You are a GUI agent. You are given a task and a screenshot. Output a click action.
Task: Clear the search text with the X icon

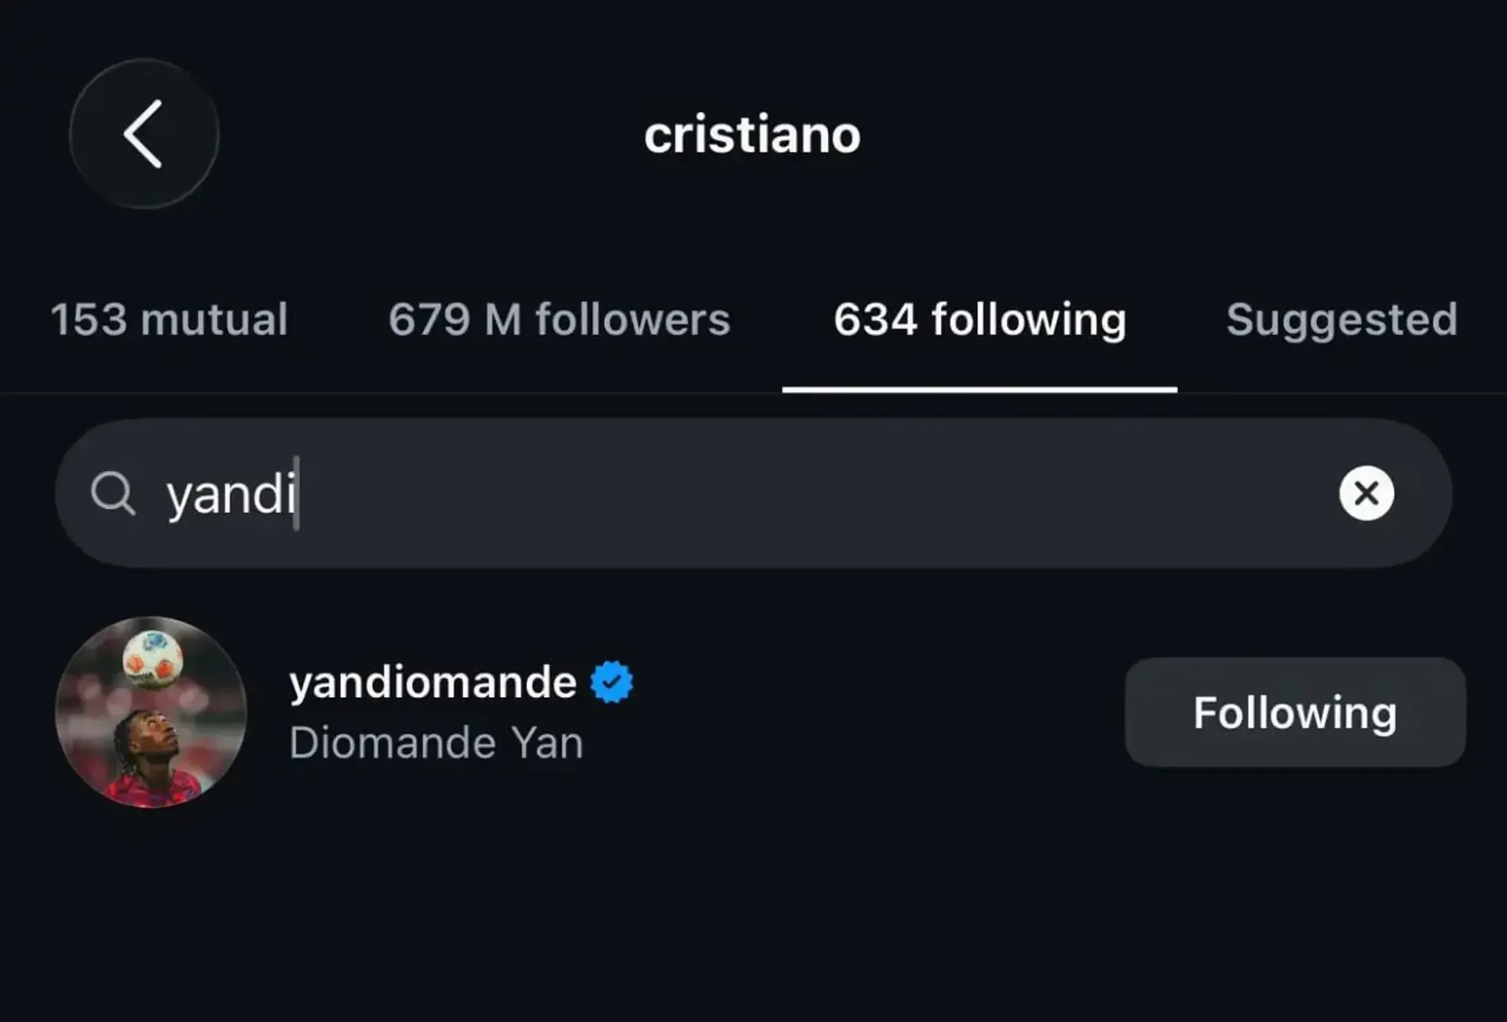pyautogui.click(x=1367, y=493)
